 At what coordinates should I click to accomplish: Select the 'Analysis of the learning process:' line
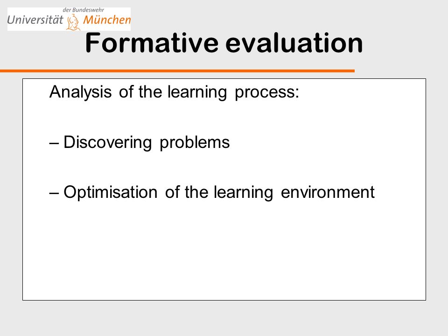pyautogui.click(x=174, y=92)
